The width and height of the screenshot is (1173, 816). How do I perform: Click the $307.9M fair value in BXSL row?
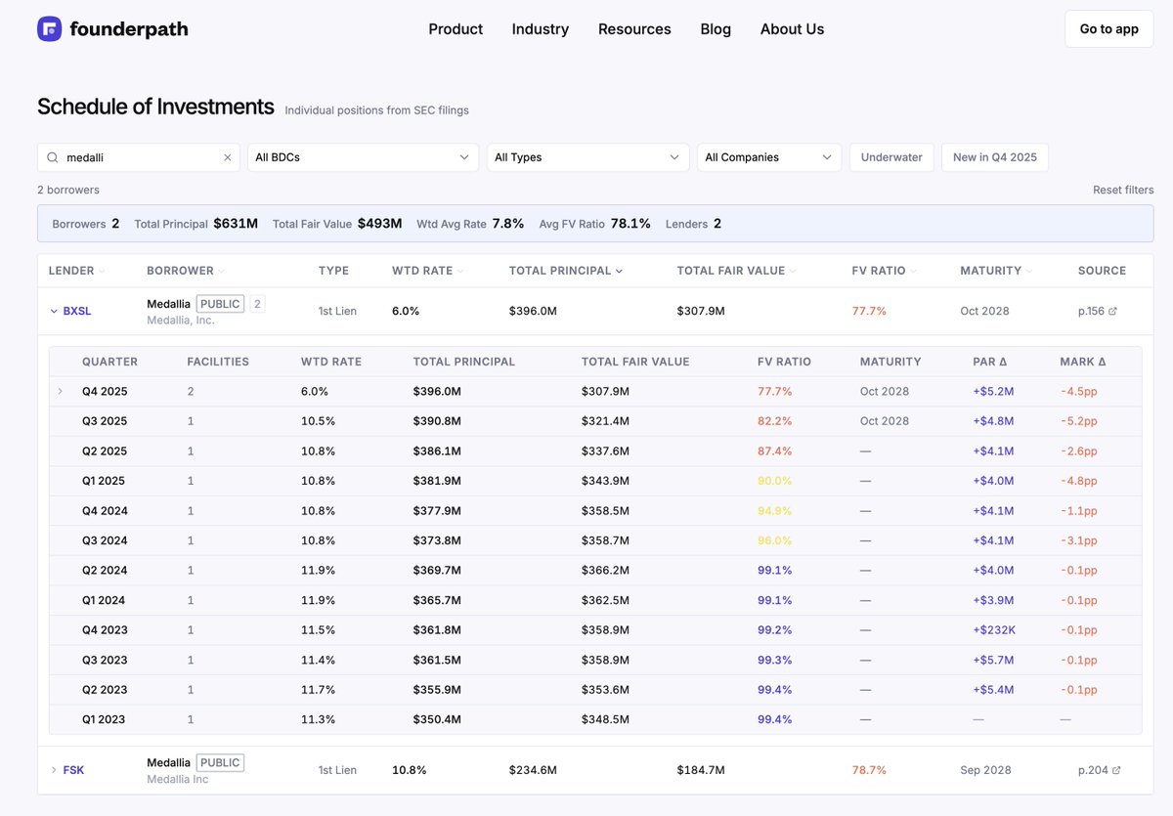pyautogui.click(x=701, y=312)
